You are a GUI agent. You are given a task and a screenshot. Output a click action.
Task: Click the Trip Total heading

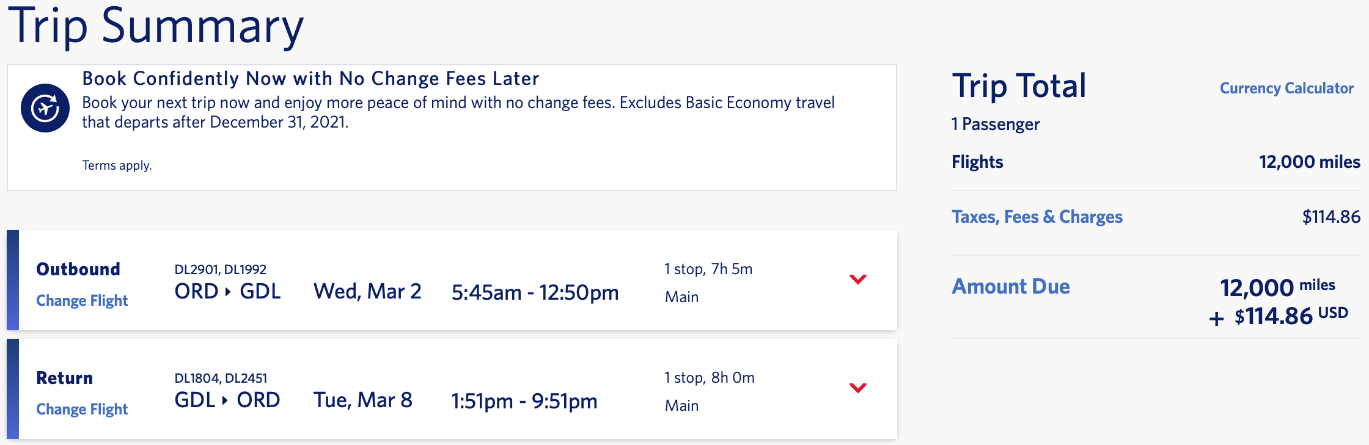(1018, 86)
